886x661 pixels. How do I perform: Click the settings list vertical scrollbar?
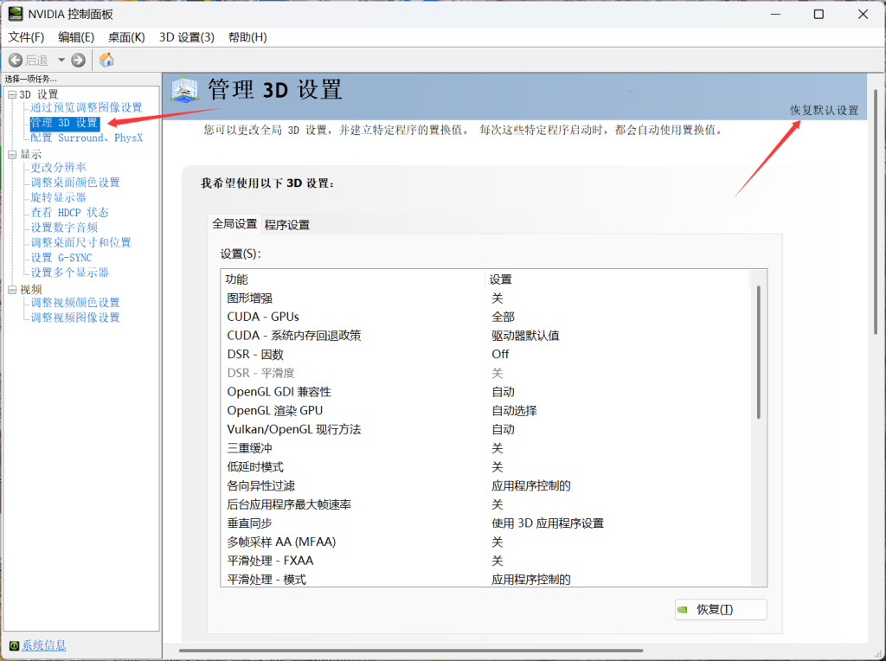coord(758,352)
